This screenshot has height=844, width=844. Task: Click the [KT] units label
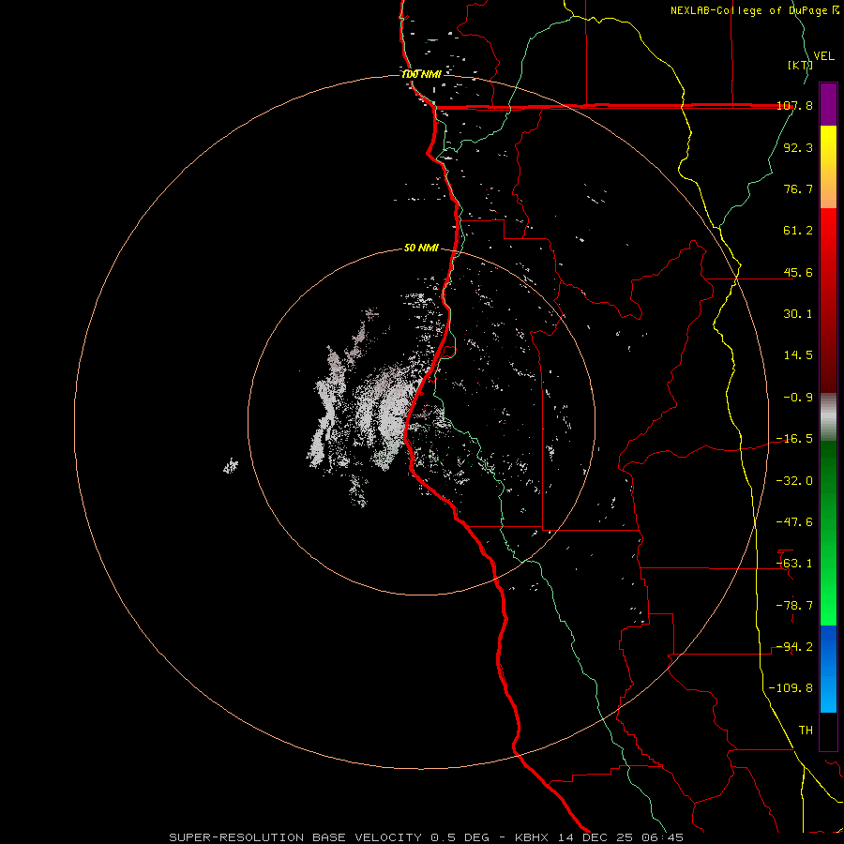click(x=801, y=65)
